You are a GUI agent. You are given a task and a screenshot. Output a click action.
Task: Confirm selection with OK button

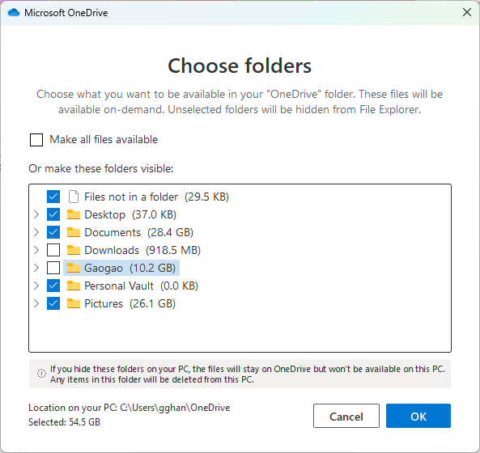(418, 416)
